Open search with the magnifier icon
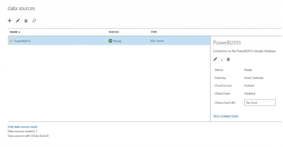The image size is (283, 147). 34,20
